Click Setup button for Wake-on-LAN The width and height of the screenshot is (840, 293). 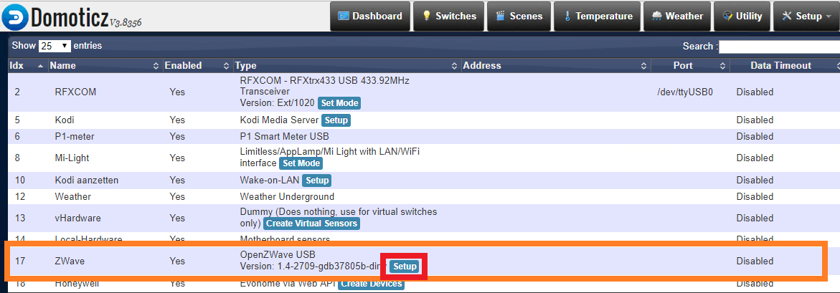pyautogui.click(x=316, y=181)
